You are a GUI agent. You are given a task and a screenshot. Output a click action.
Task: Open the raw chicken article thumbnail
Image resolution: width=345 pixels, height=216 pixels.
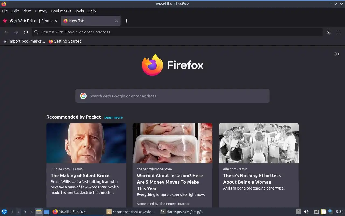172,143
